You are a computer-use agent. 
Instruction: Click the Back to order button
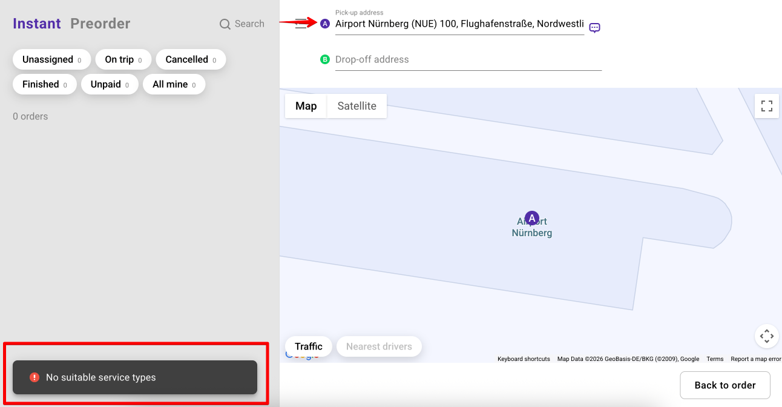pos(725,385)
